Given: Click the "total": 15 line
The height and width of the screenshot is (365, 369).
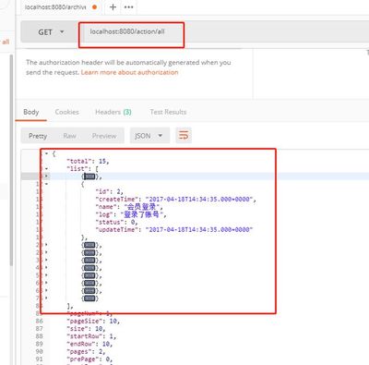Looking at the screenshot, I should pyautogui.click(x=88, y=161).
